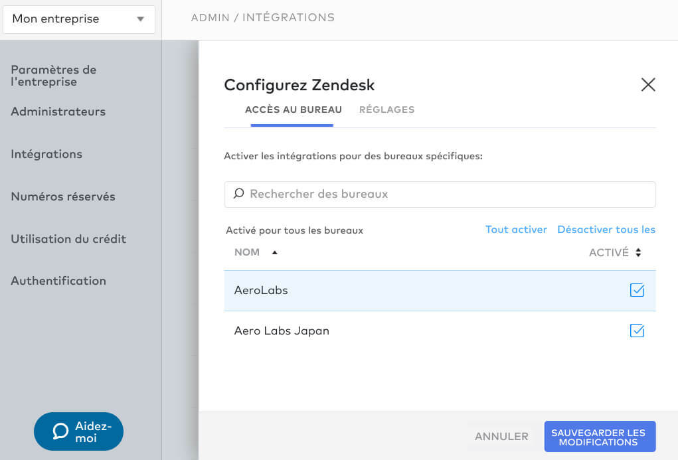Go to Administrateurs section

tap(58, 112)
